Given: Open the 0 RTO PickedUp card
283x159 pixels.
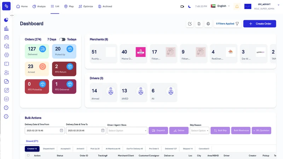Looking at the screenshot, I should coord(37,87).
